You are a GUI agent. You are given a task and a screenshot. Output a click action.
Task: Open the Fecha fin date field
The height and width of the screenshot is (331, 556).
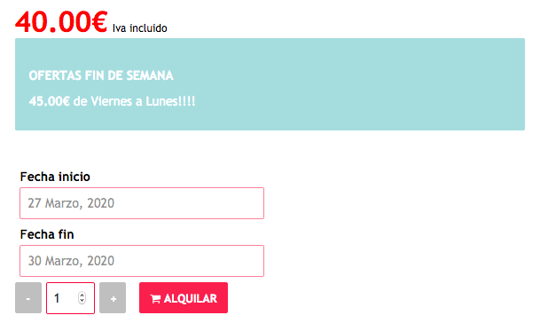click(142, 261)
